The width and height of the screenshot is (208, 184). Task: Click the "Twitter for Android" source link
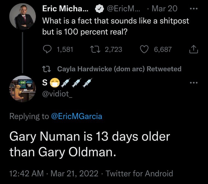tap(139, 174)
